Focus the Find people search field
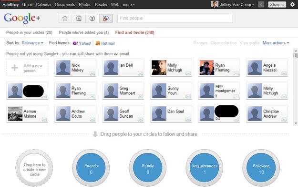This screenshot has width=298, height=193. 175,18
